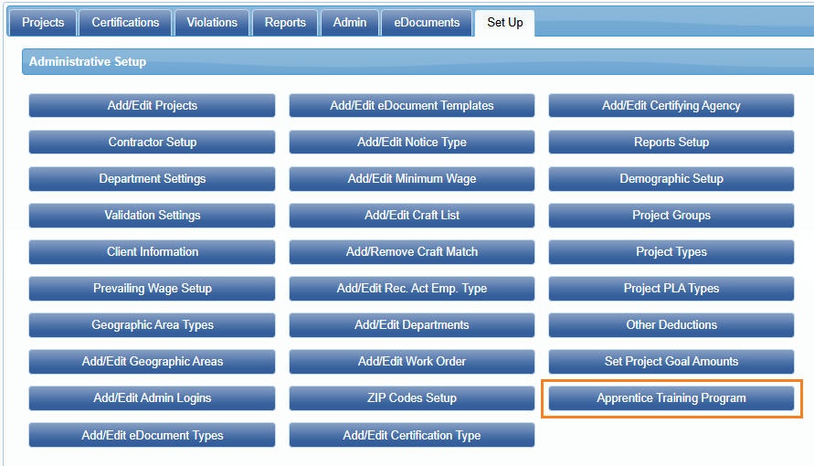Screen dimensions: 814x466
Task: Click Add/Edit Notice Type
Action: pyautogui.click(x=412, y=143)
